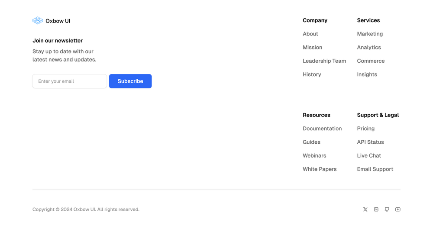The image size is (433, 229).
Task: Open the Webinars link
Action: [x=314, y=156]
